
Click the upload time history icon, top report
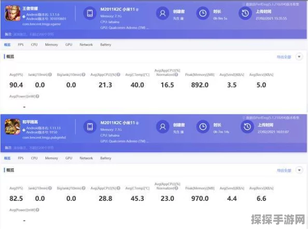tap(245, 14)
